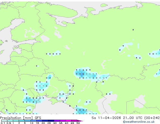Screen dimensions: 160x124
Task: Pick the 1–2 mm legend swatch
Action: pos(16,121)
